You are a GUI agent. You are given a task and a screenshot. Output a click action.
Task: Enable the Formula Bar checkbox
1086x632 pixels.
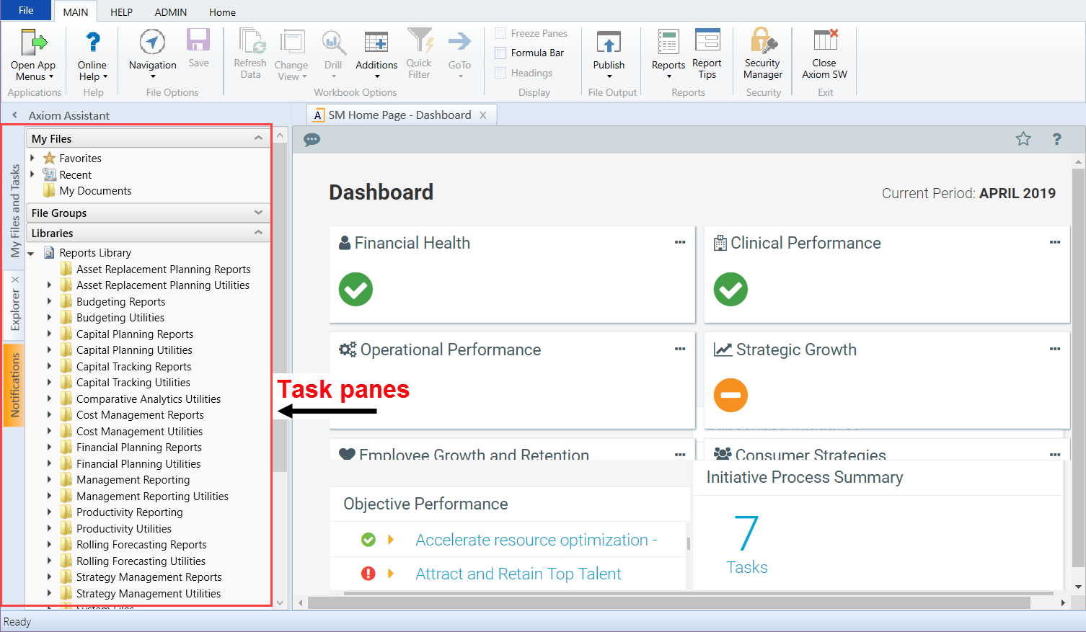tap(500, 53)
